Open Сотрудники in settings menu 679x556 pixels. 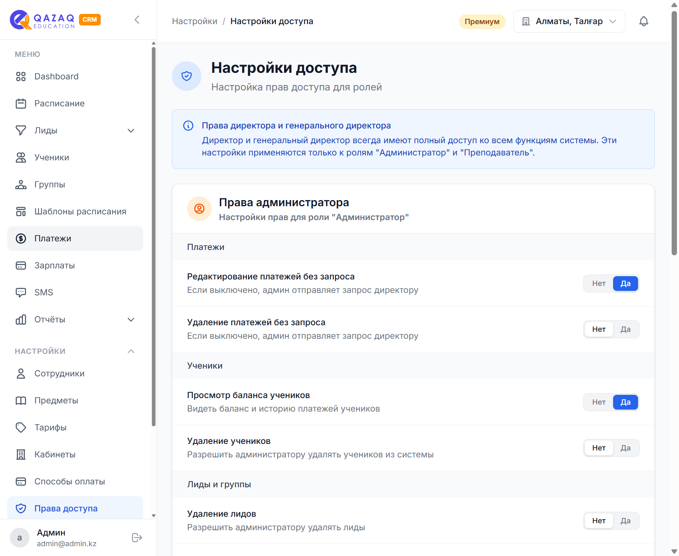tap(75, 374)
